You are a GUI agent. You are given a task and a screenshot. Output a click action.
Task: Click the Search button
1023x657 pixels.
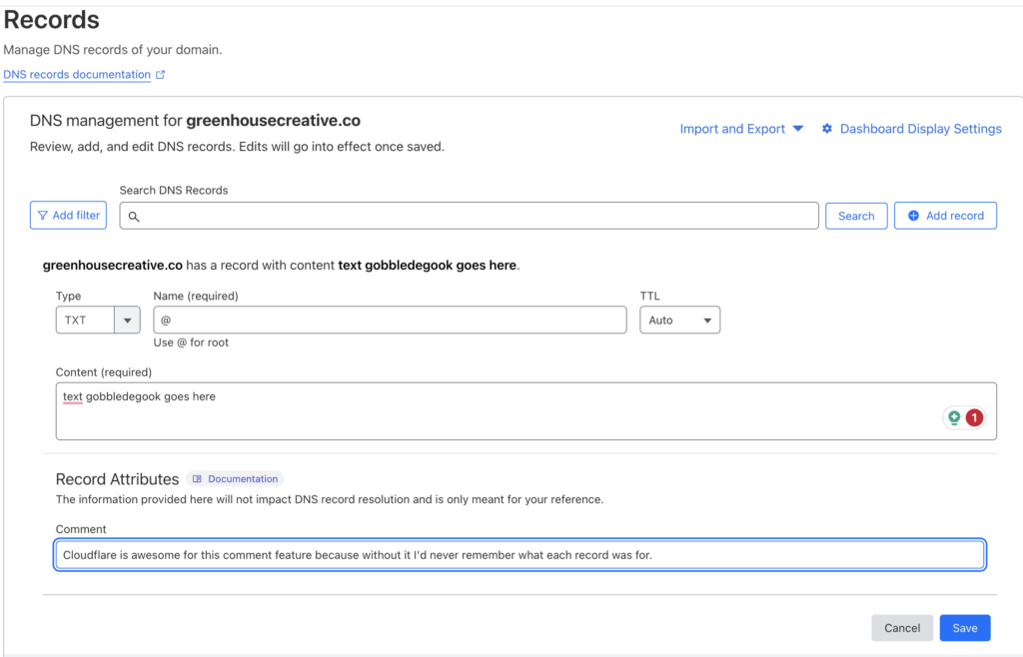click(856, 215)
